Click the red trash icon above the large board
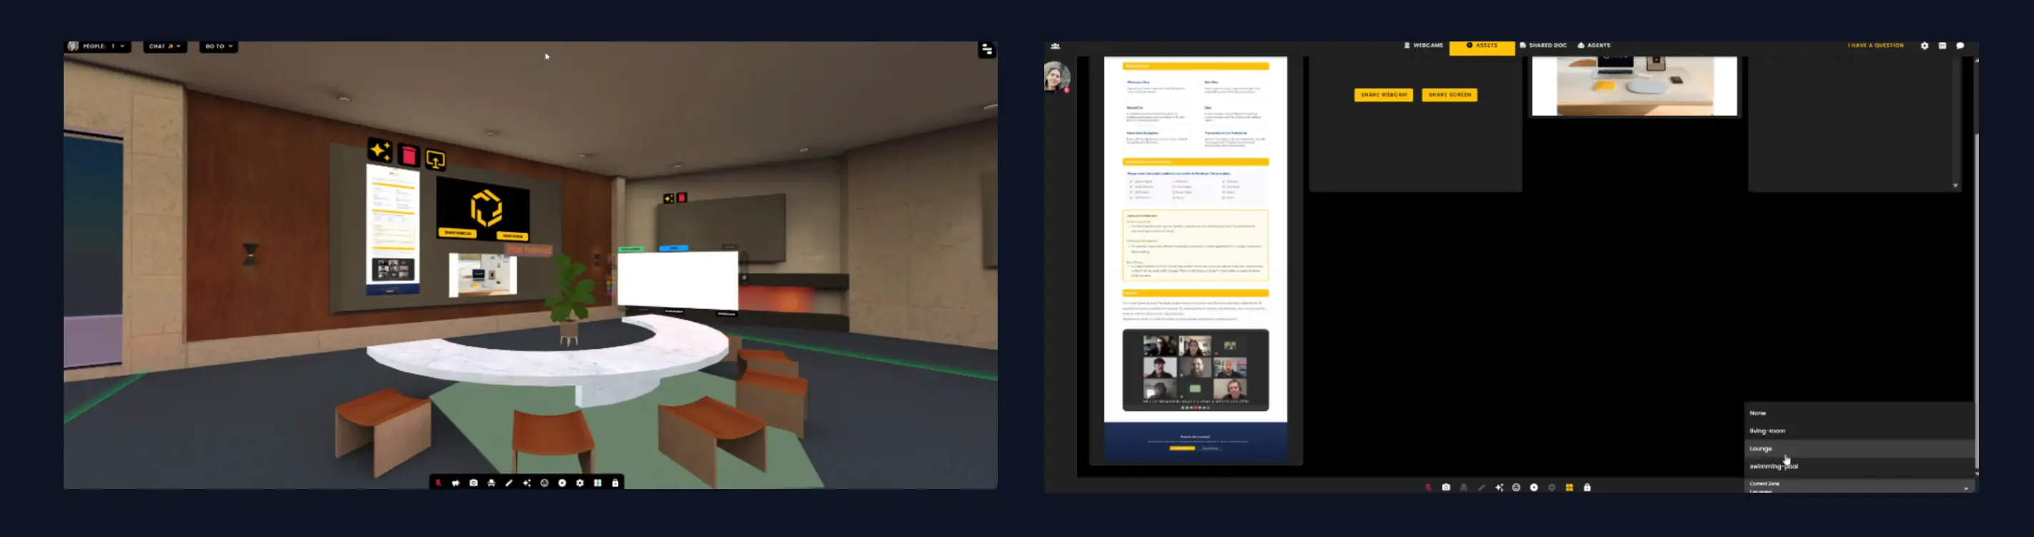Viewport: 2034px width, 537px height. click(x=408, y=156)
